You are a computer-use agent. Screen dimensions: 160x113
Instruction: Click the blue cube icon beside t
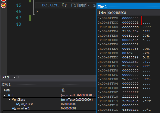coord(9,95)
